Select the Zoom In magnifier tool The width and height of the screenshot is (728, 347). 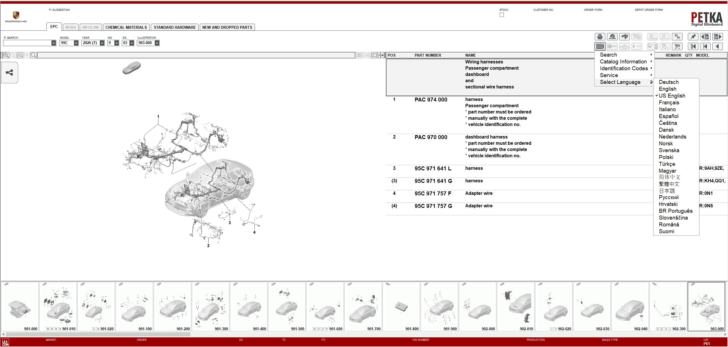6,55
